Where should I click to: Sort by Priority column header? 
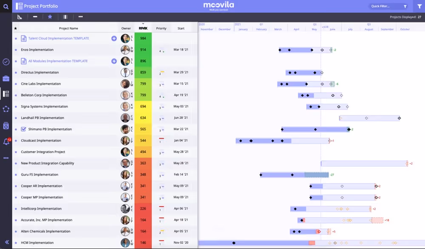click(x=161, y=28)
